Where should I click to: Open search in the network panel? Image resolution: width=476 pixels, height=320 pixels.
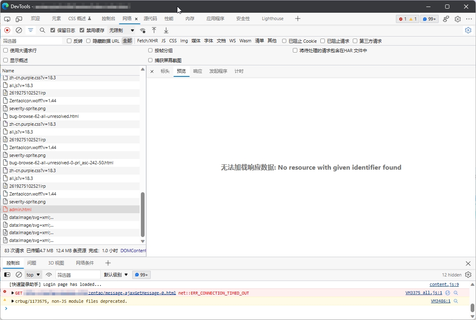tap(42, 30)
